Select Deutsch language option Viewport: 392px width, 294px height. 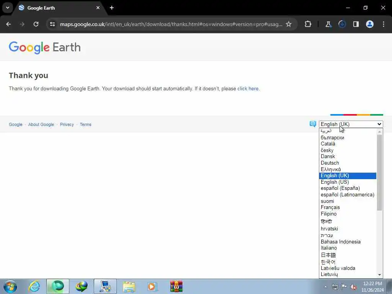pyautogui.click(x=348, y=163)
